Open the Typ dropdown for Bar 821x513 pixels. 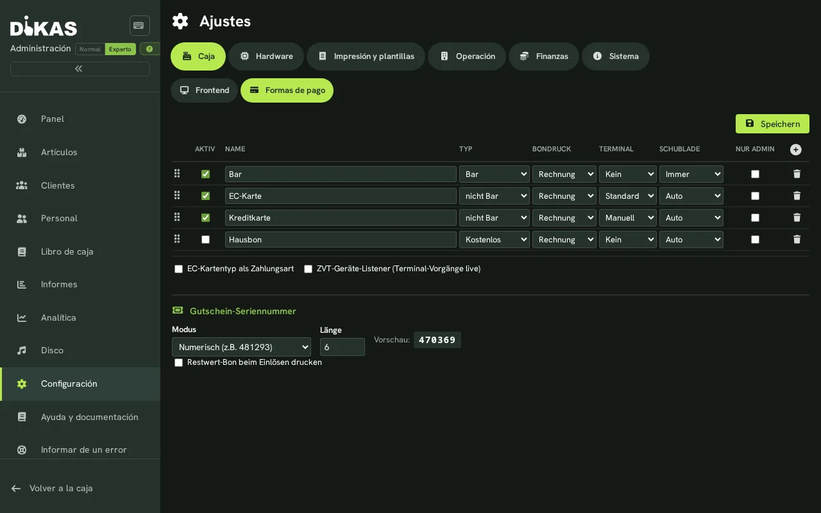[x=495, y=174]
